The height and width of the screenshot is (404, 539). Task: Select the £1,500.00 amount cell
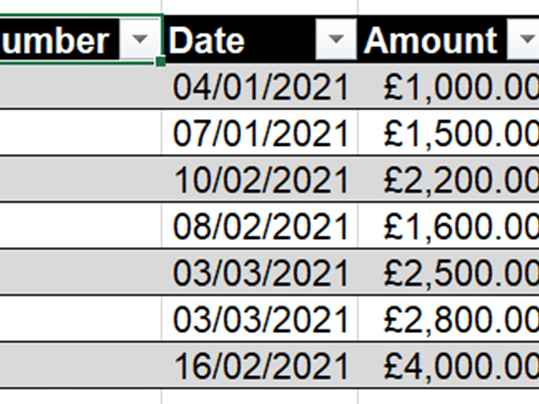(458, 133)
